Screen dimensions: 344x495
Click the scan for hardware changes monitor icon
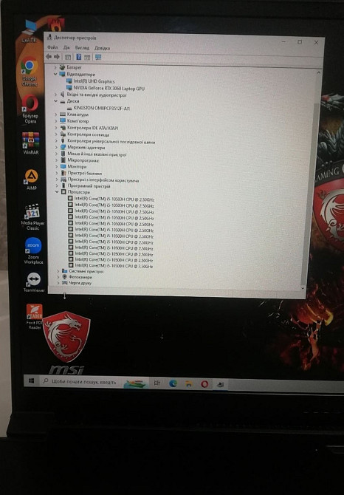coord(98,57)
